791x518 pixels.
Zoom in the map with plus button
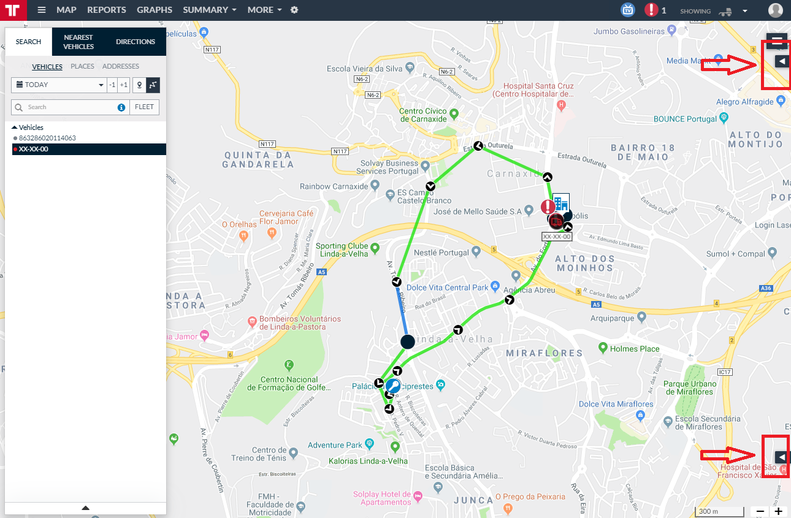pos(779,511)
